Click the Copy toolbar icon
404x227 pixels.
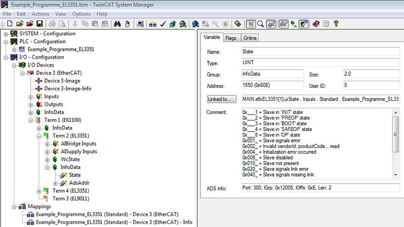click(85, 24)
